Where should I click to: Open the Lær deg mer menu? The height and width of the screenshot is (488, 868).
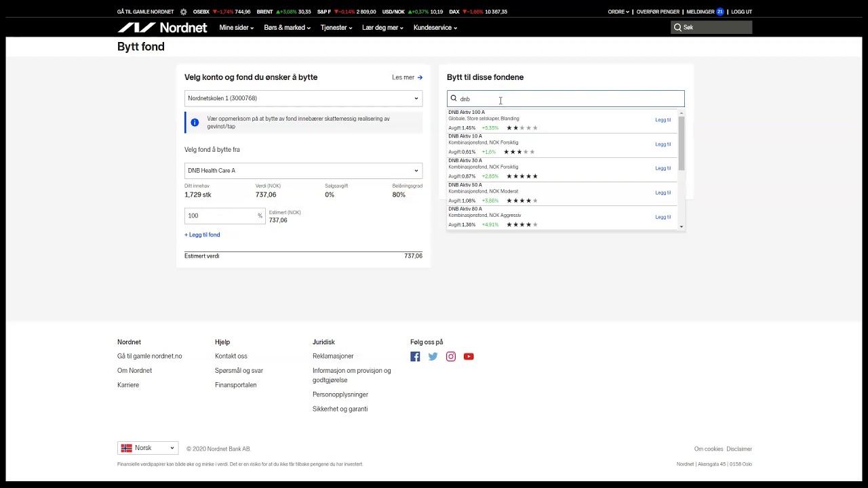[382, 28]
